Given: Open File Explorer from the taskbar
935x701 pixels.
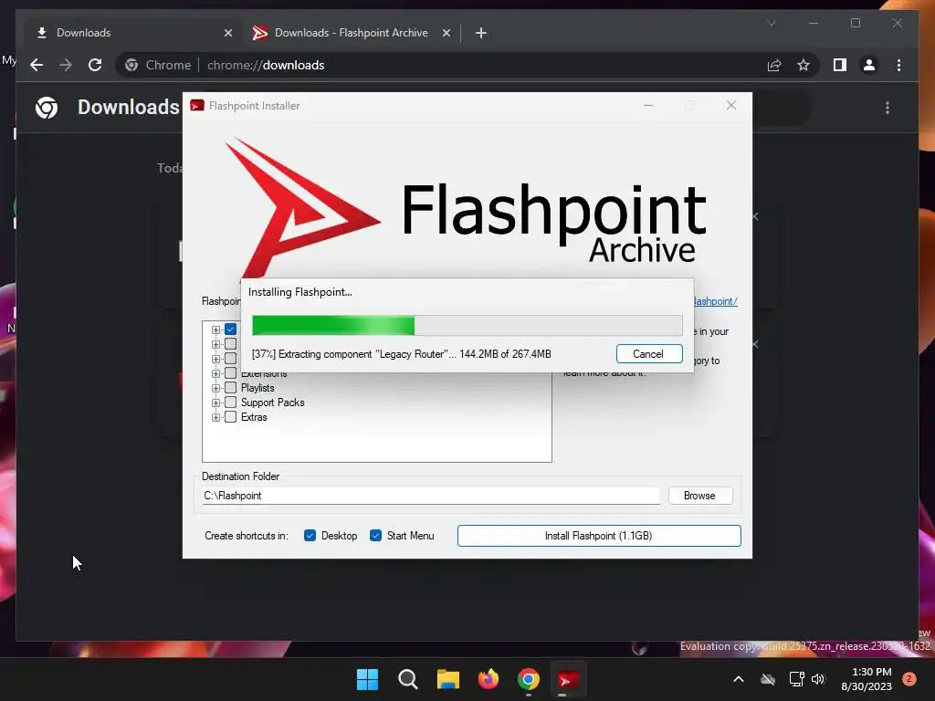Looking at the screenshot, I should click(x=447, y=679).
